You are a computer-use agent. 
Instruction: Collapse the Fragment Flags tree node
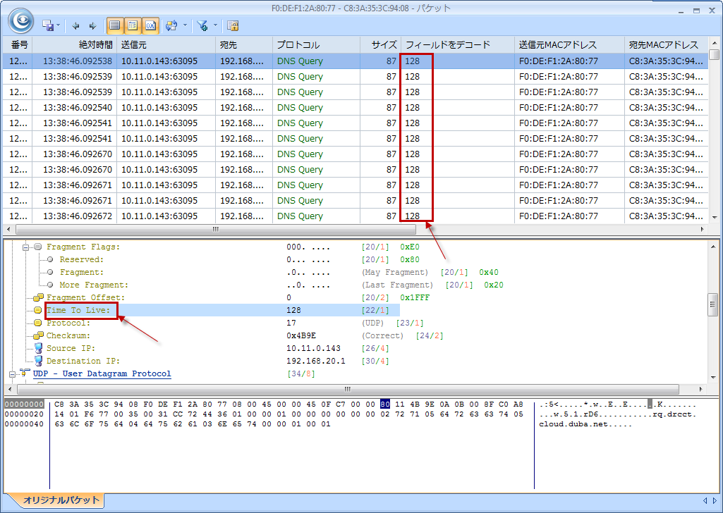coord(27,247)
